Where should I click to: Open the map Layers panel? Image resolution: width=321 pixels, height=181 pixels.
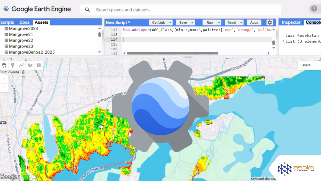309,65
